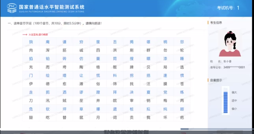
Task: Click the 考生信息 section heading
Action: tap(216, 22)
